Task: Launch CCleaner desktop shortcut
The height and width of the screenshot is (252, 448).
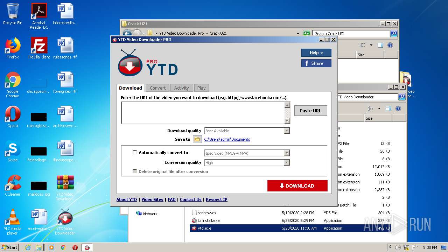Action: pos(13,185)
